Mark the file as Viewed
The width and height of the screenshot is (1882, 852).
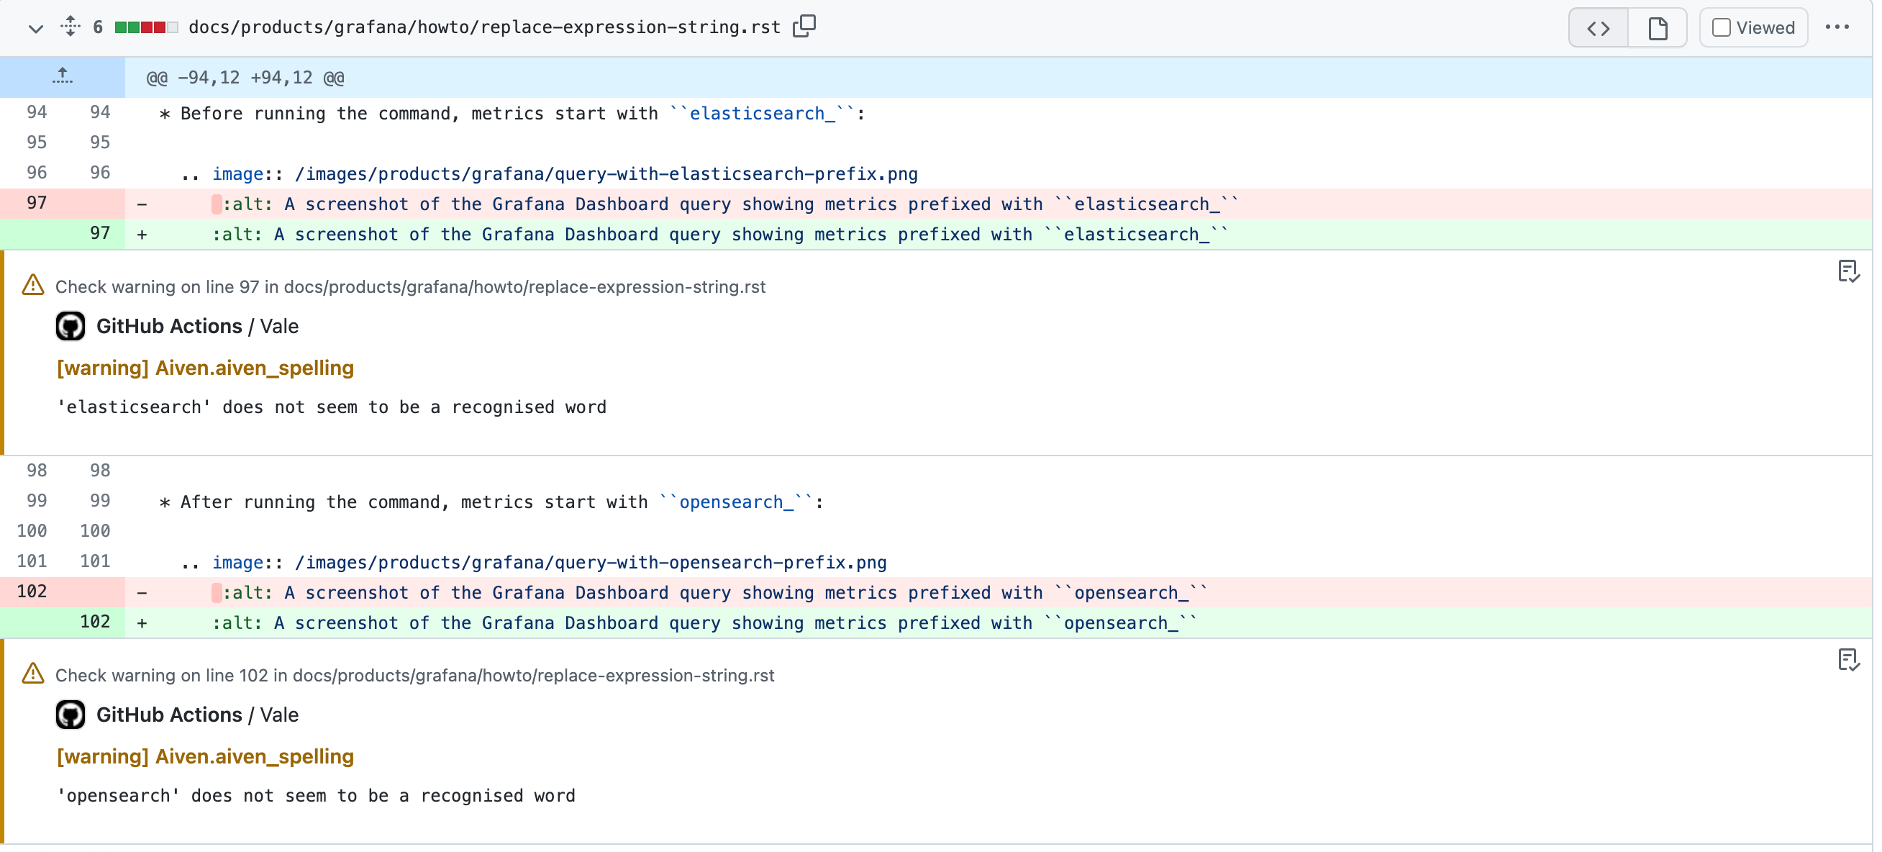tap(1723, 27)
